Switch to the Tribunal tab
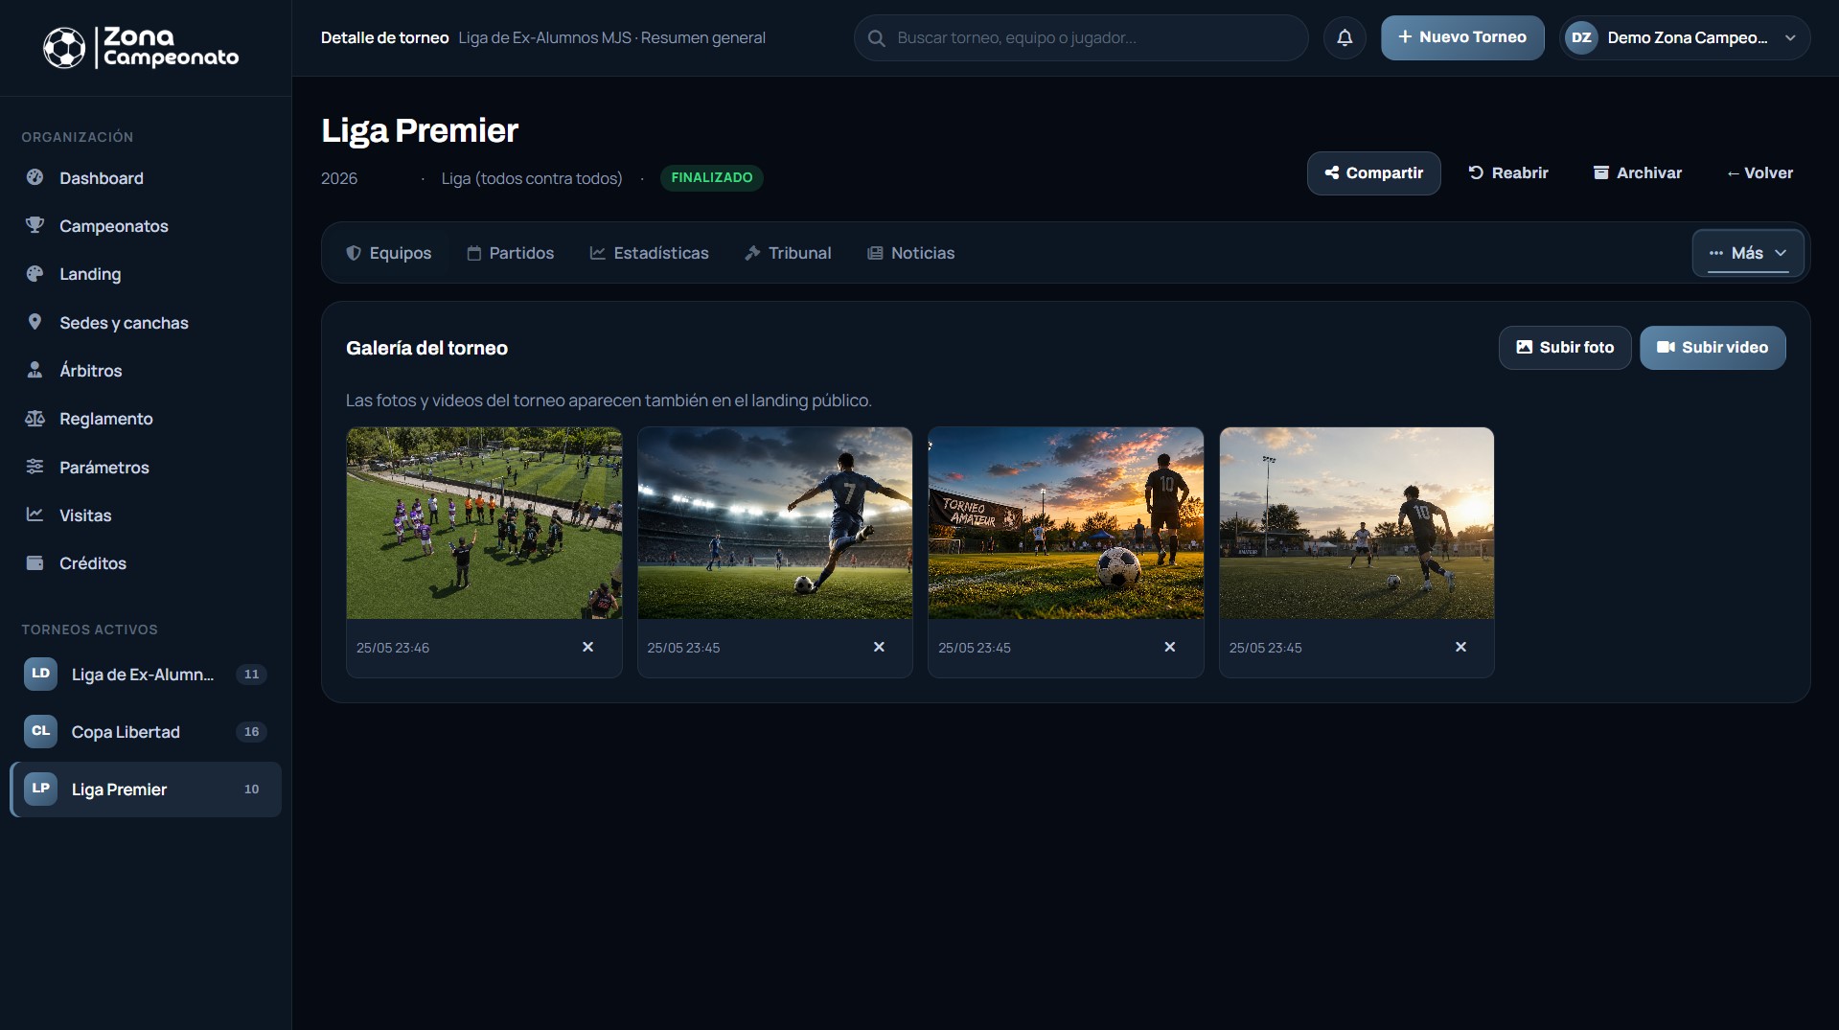 [x=789, y=253]
